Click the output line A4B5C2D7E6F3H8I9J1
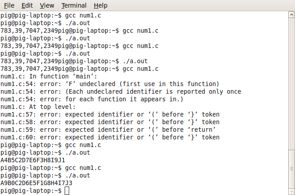Viewport: 295px width, 195px height. (x=33, y=160)
